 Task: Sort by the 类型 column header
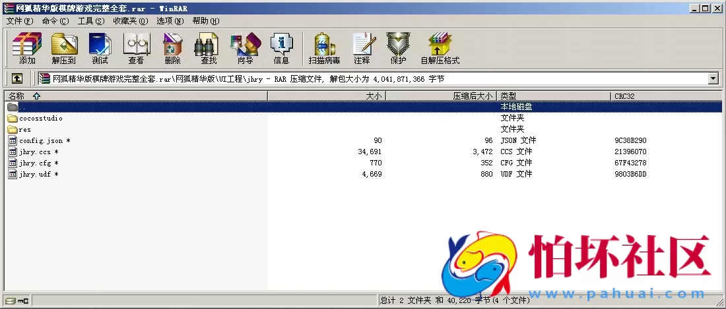(x=554, y=96)
